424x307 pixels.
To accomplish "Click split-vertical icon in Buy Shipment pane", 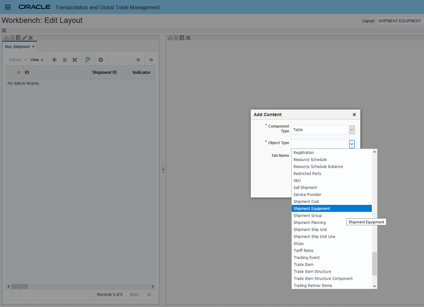I will (x=6, y=38).
